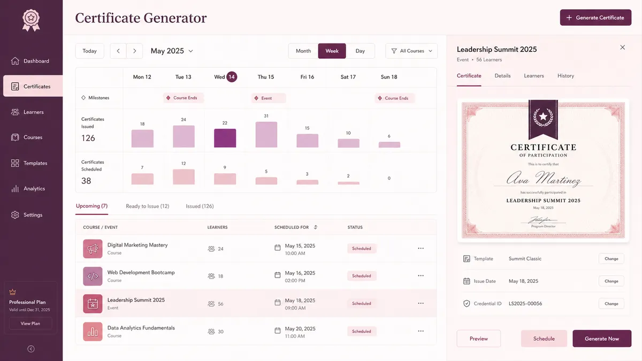Screen dimensions: 642x361
Task: Click Wednesday's issued bar showing 22
Action: click(x=225, y=138)
